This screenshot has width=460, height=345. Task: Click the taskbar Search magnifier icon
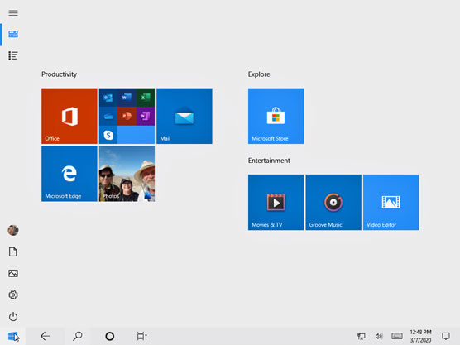78,336
